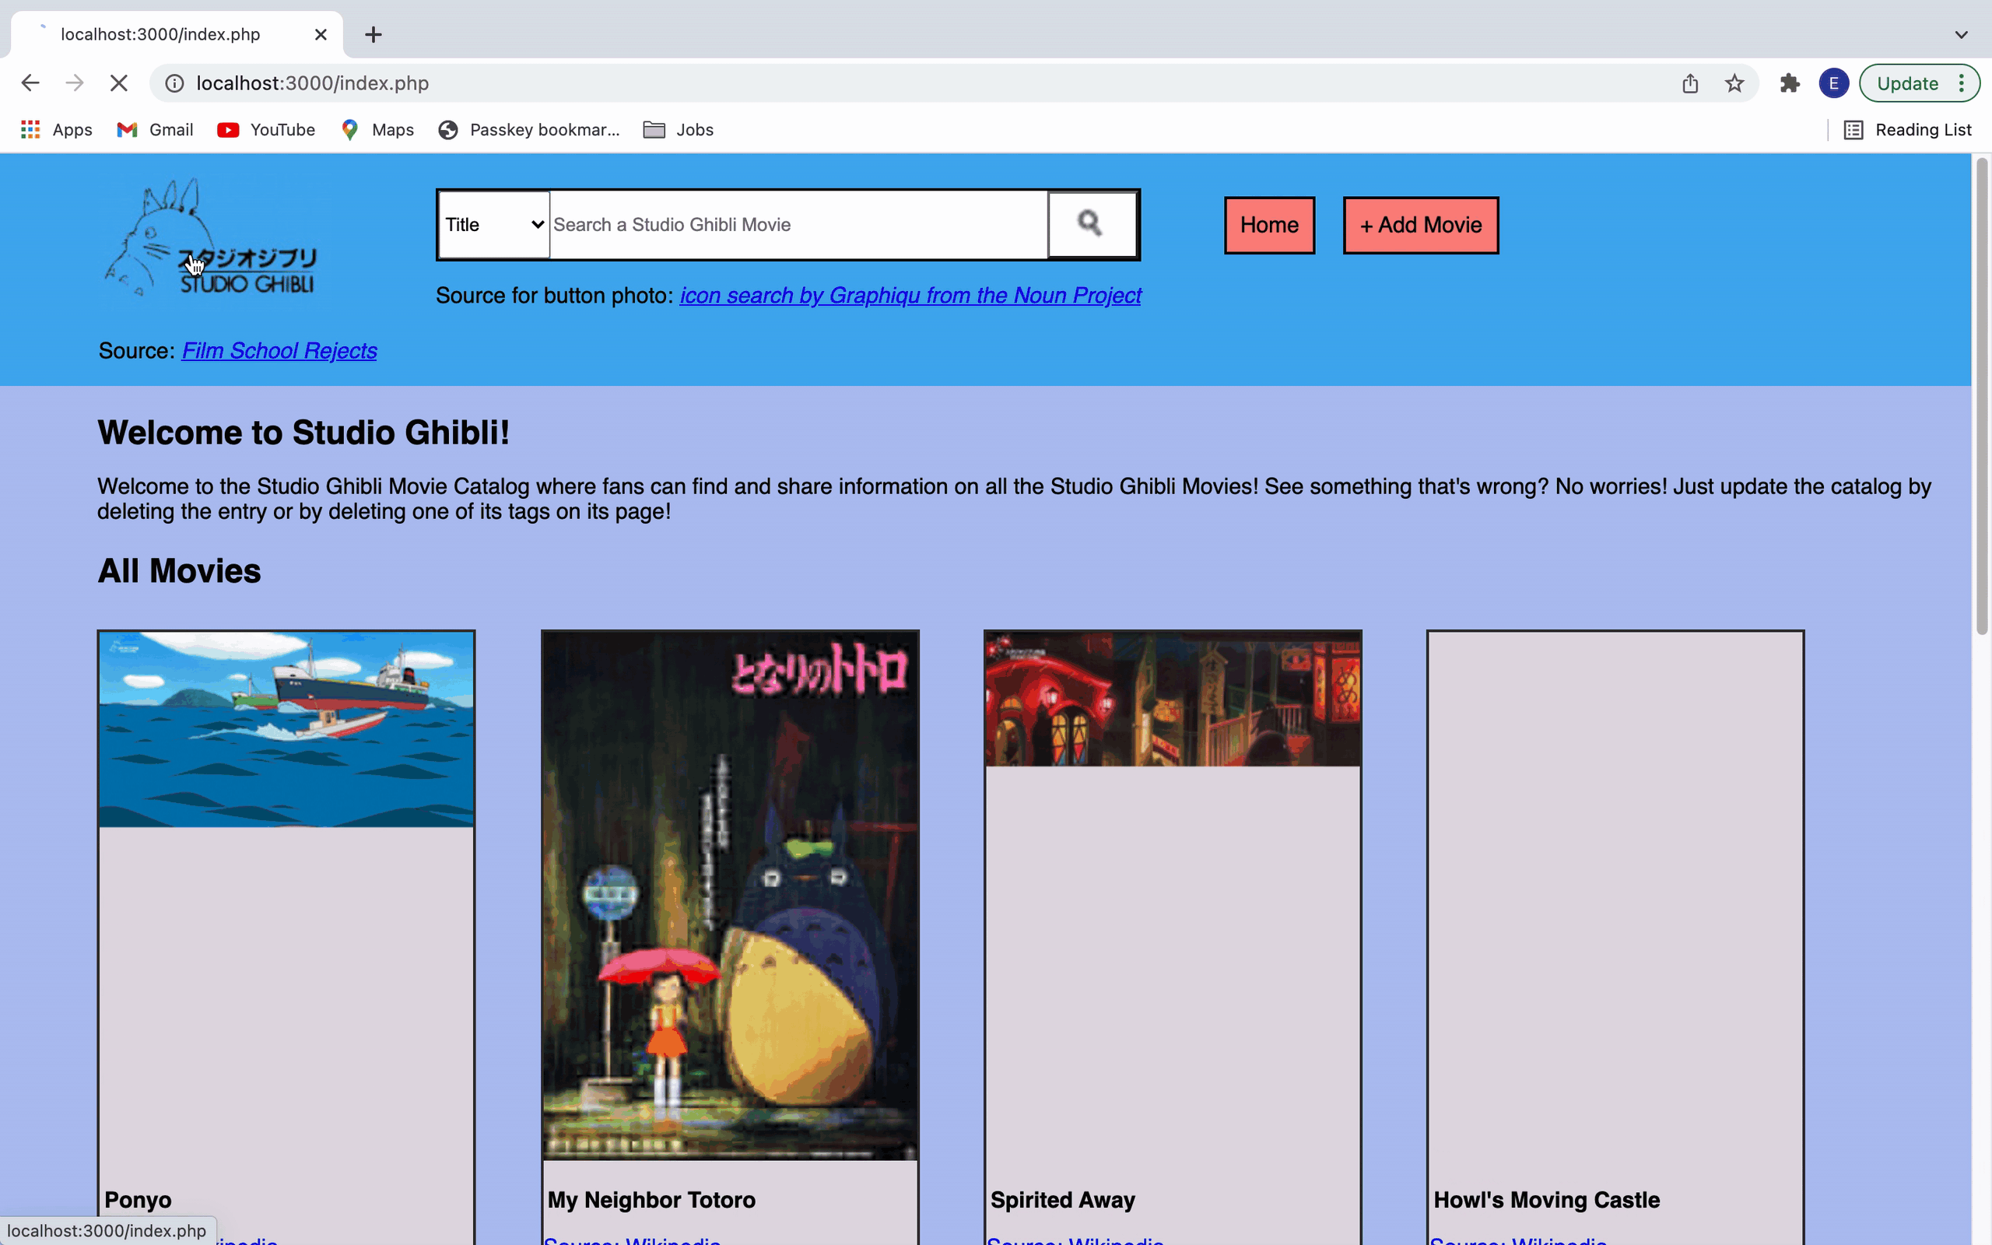Expand the Title search filter dropdown

pos(494,225)
